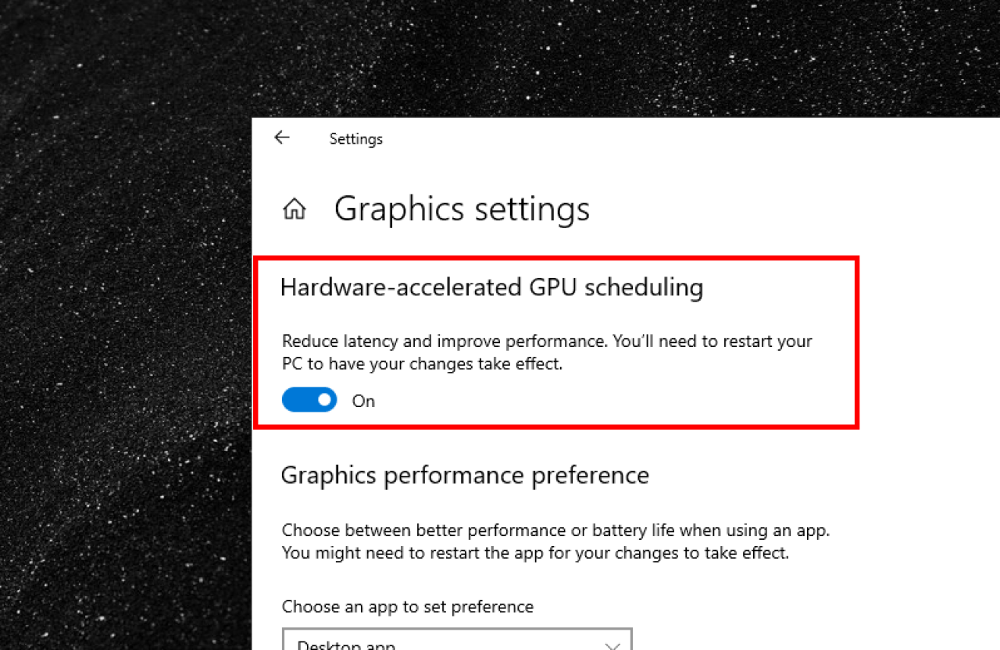Click the Settings header label
The height and width of the screenshot is (650, 1000).
[x=356, y=138]
